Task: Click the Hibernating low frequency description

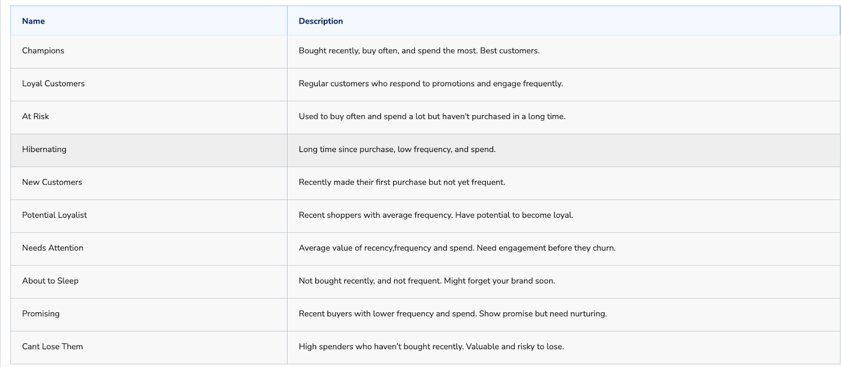Action: [x=397, y=149]
